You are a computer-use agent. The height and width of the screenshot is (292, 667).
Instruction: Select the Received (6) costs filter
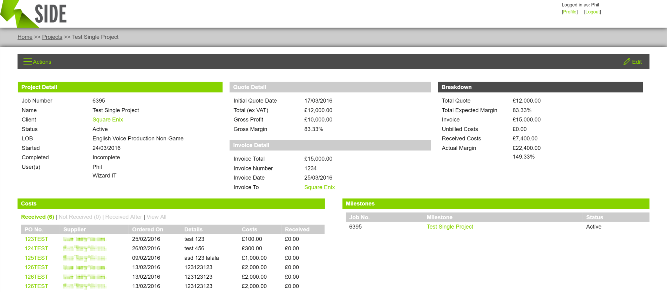coord(38,217)
